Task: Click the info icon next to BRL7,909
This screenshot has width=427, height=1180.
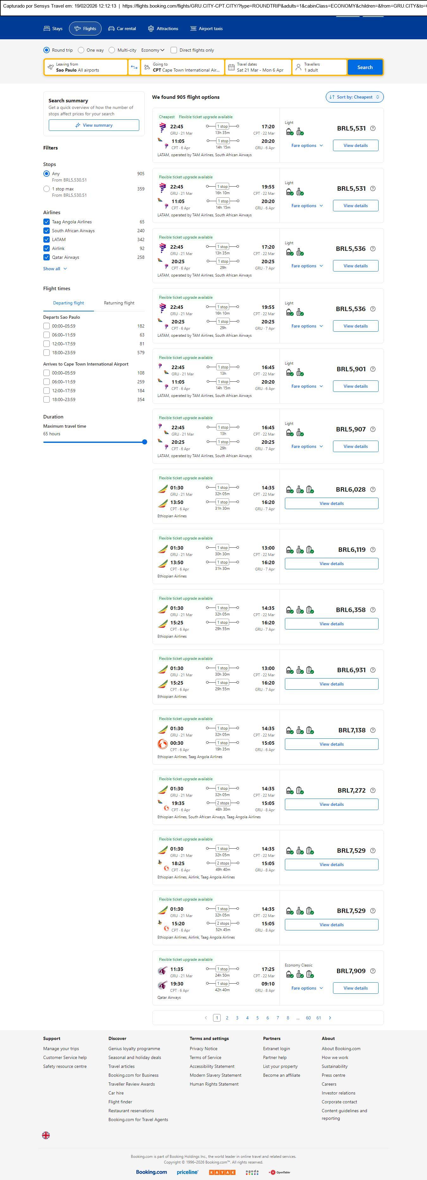Action: pos(373,971)
